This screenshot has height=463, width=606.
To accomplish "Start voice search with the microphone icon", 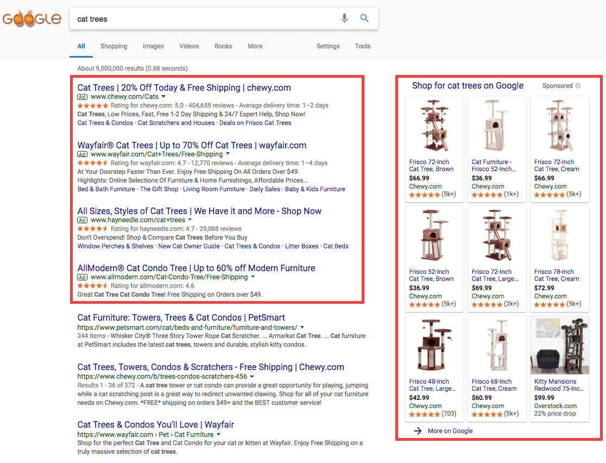I will click(344, 18).
